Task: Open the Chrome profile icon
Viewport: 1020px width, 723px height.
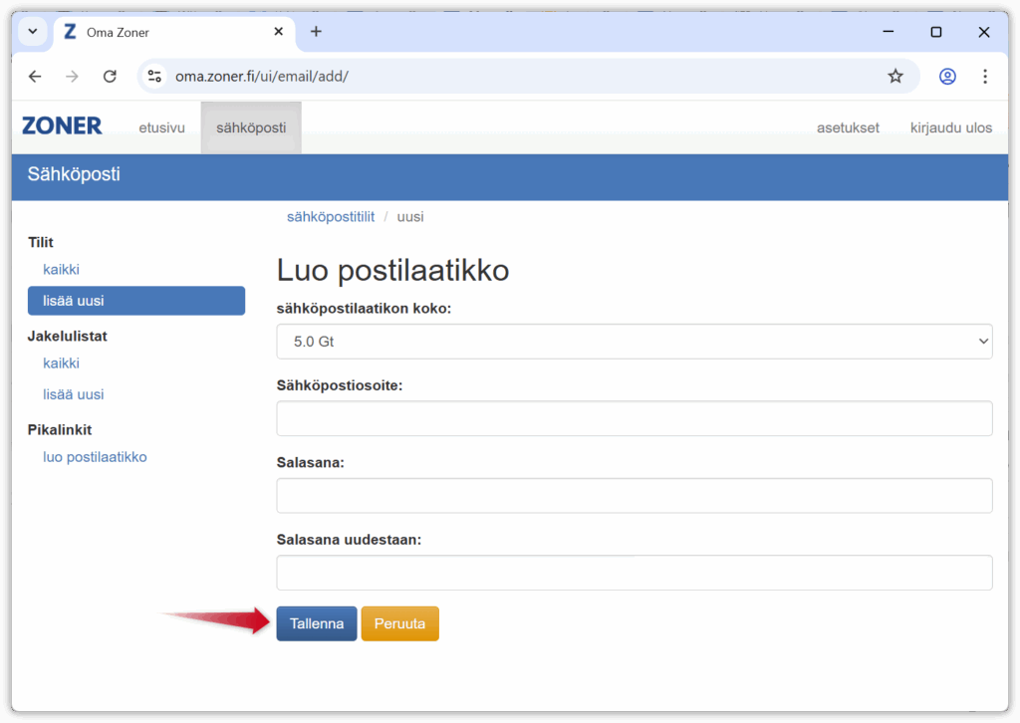Action: coord(946,77)
